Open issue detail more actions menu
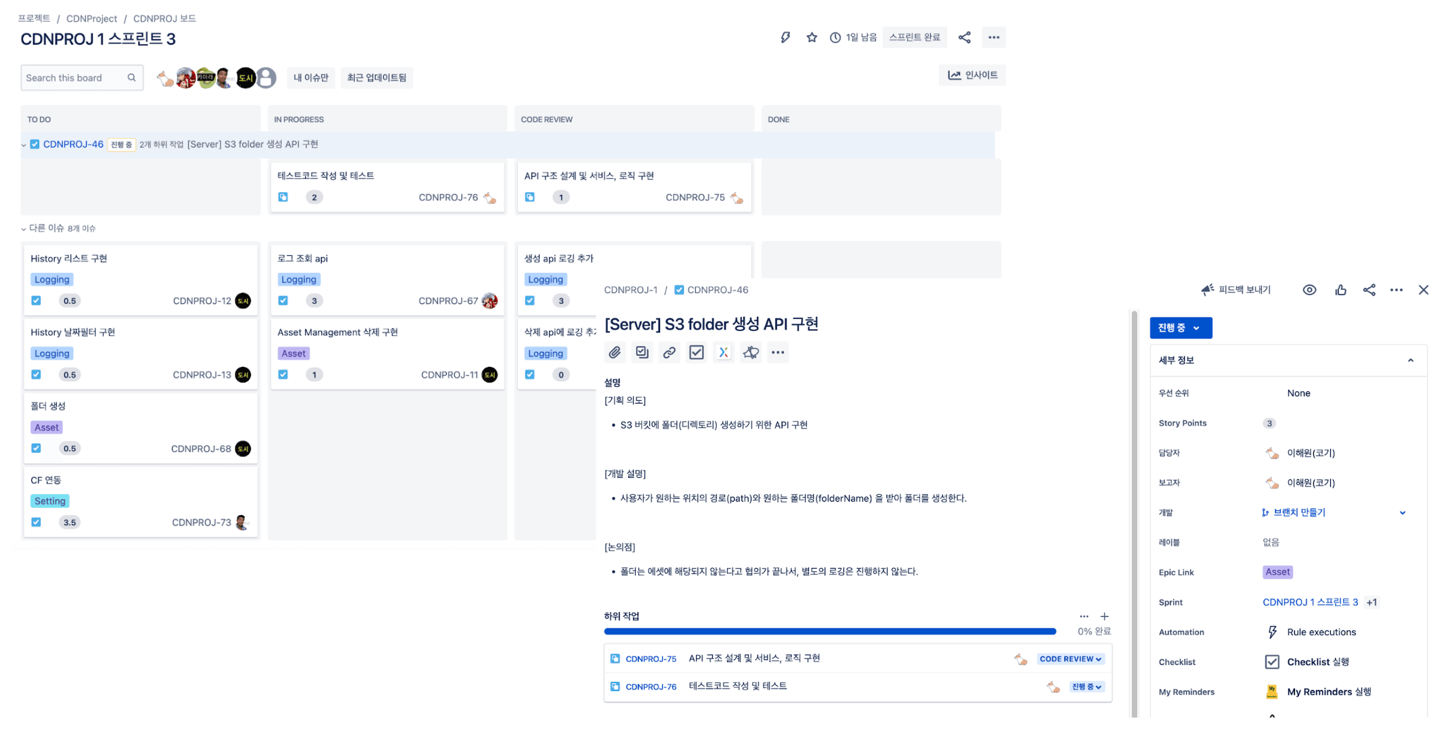 (x=1397, y=290)
